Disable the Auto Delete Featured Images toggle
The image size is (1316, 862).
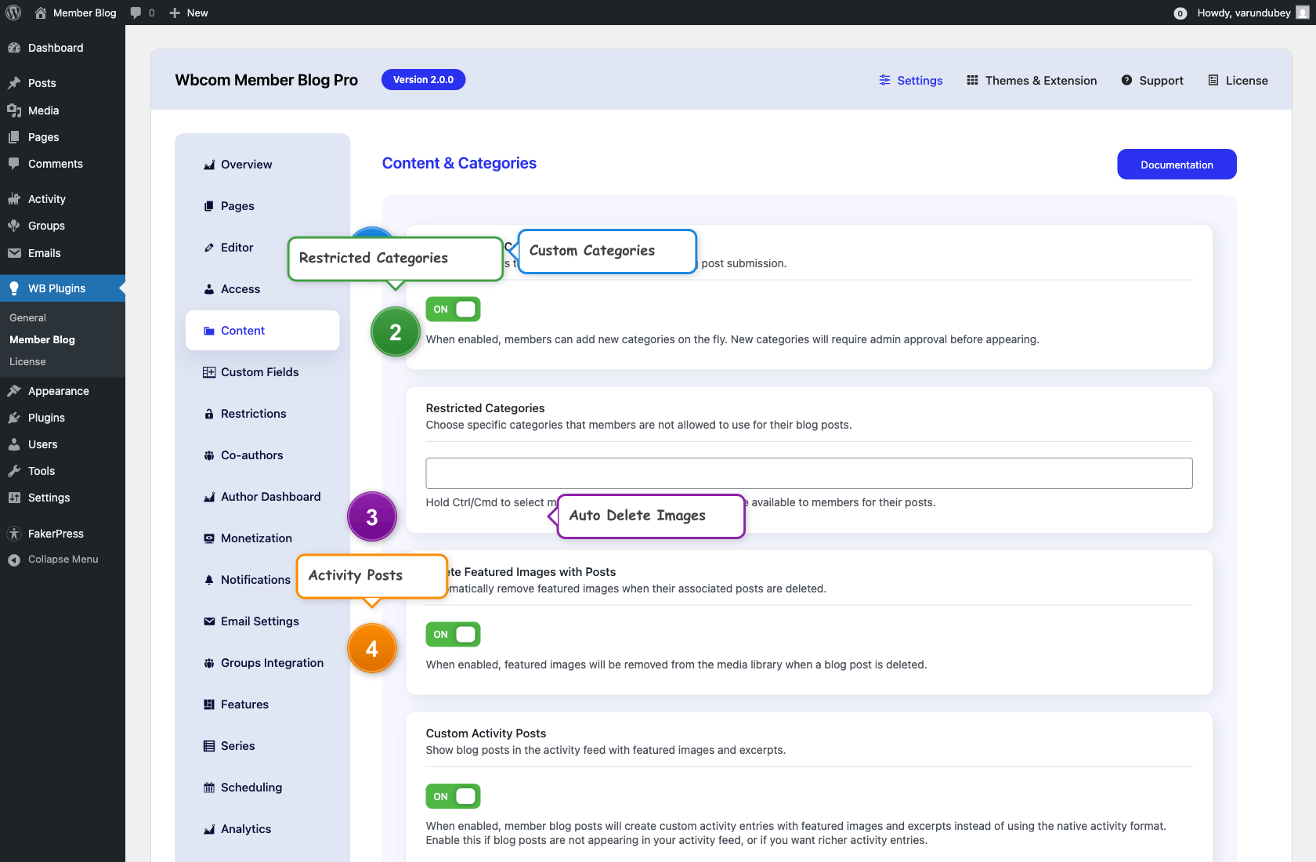(453, 634)
